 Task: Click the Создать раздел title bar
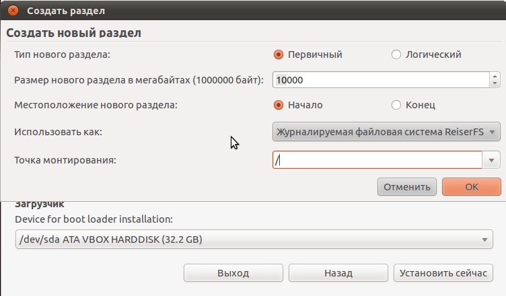click(253, 10)
